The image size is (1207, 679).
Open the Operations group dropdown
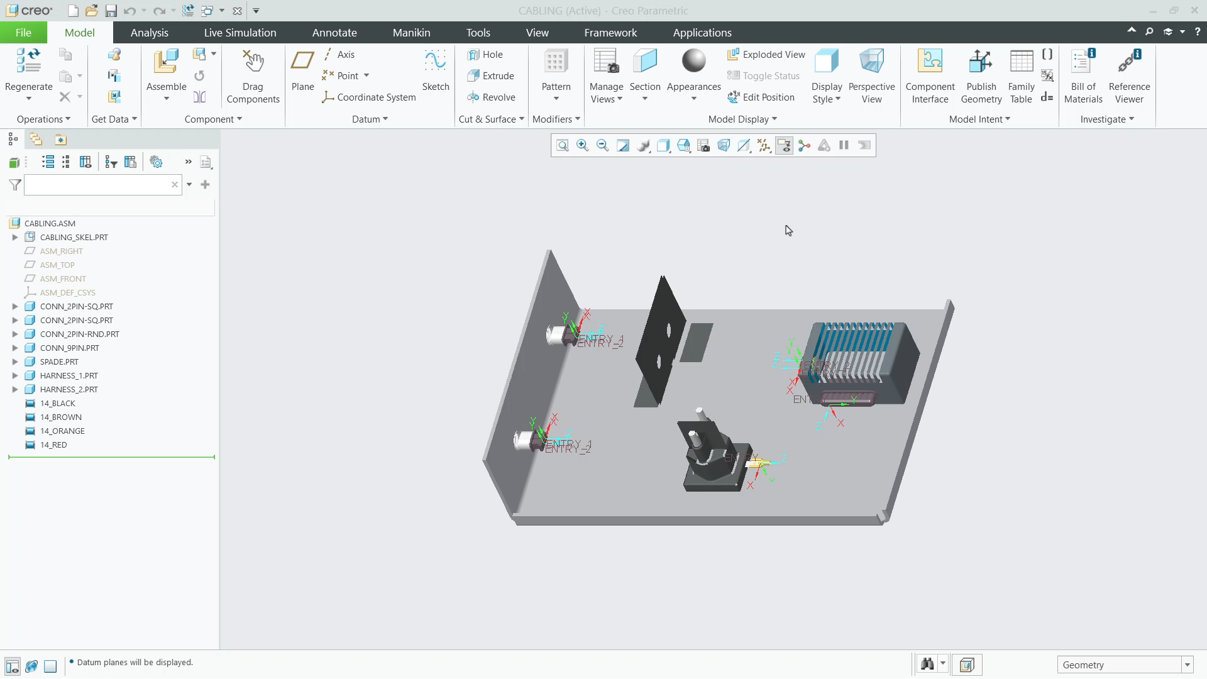tap(43, 119)
